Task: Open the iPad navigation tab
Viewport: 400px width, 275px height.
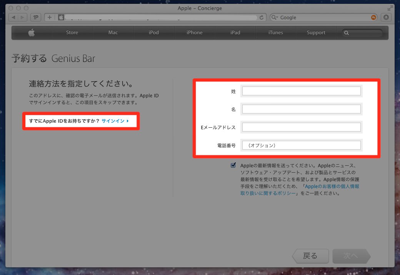Action: pyautogui.click(x=235, y=32)
